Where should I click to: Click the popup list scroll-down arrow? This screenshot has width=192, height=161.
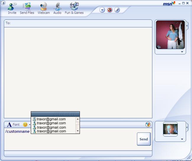click(78, 131)
